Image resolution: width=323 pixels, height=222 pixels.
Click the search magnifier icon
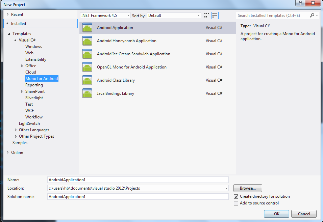[x=312, y=15]
